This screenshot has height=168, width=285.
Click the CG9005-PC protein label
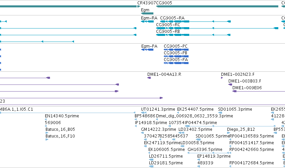(x=175, y=46)
